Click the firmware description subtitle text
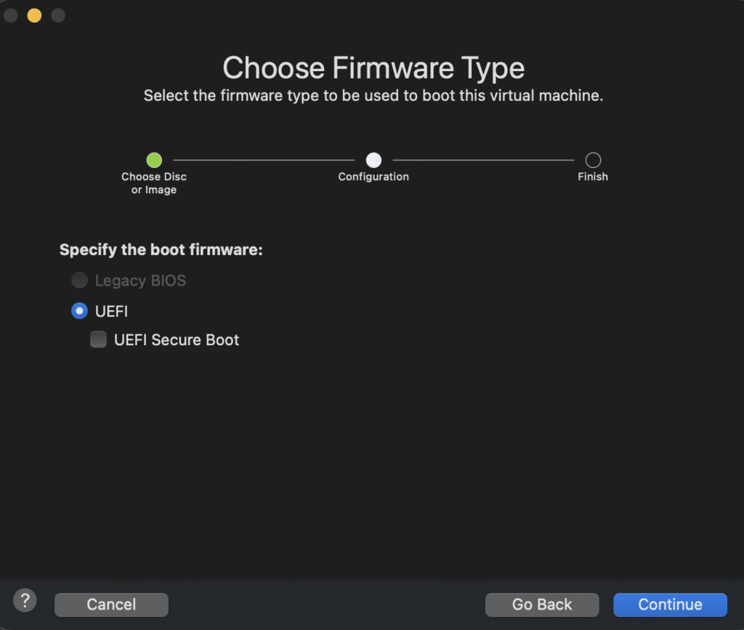 point(372,95)
